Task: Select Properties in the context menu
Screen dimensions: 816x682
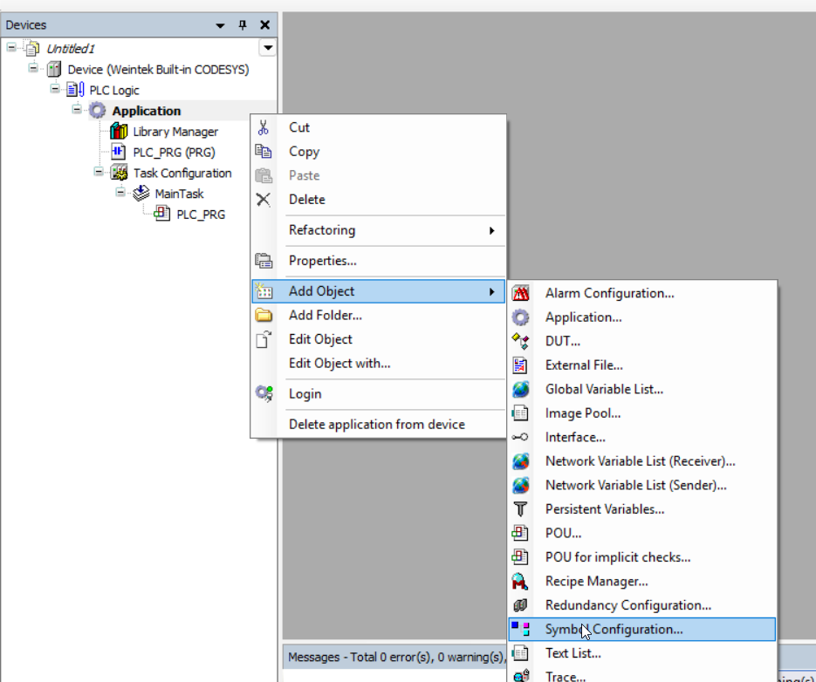Action: coord(322,261)
